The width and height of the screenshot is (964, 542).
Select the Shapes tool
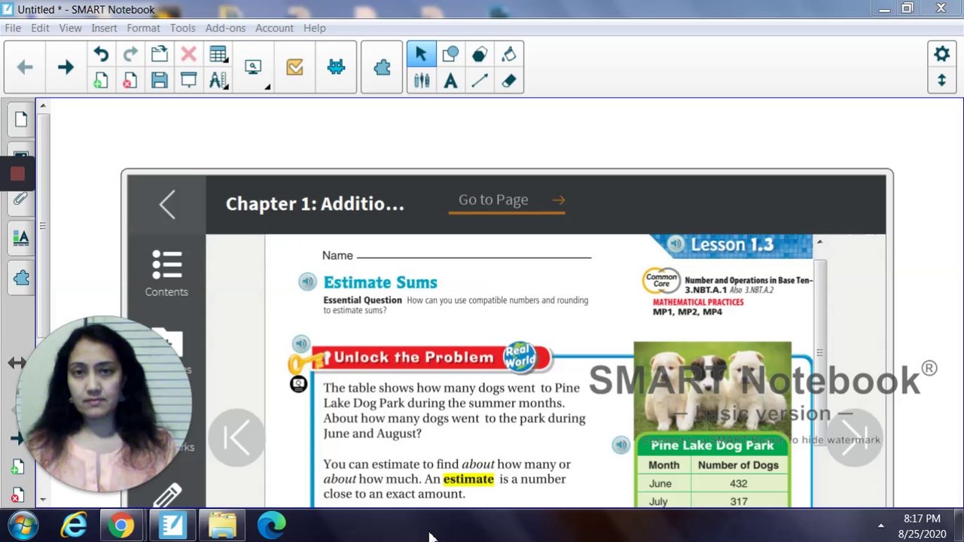[450, 54]
